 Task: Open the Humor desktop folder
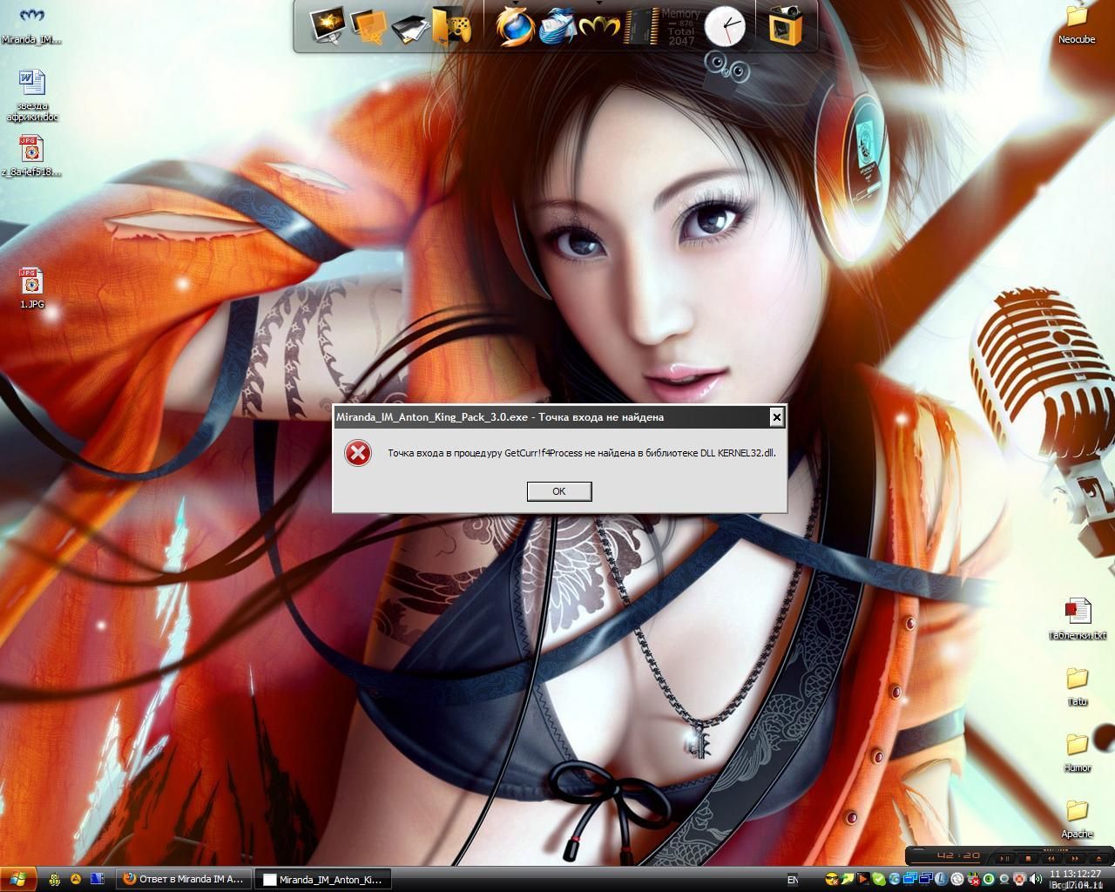coord(1078,753)
